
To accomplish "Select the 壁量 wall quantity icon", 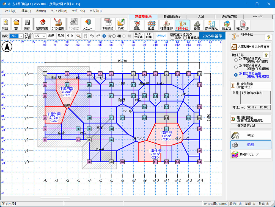I will (x=137, y=25).
